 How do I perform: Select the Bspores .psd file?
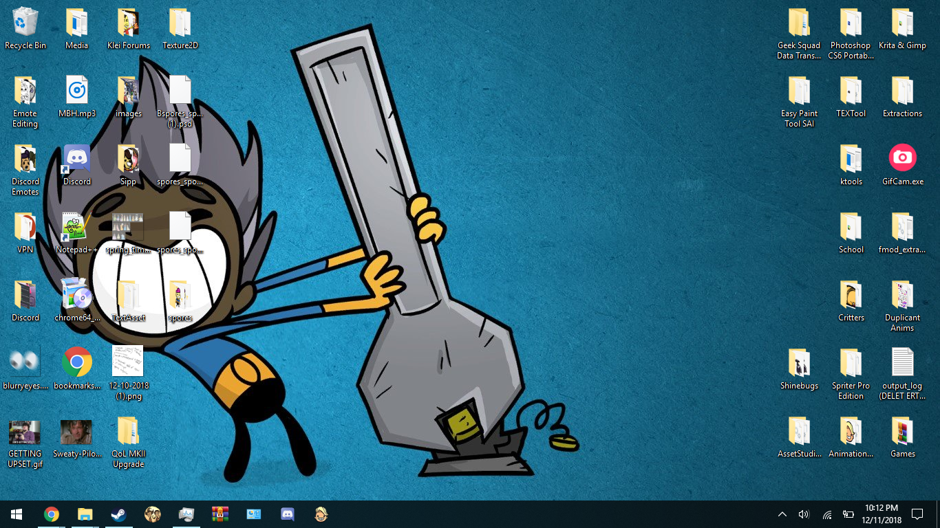[180, 102]
